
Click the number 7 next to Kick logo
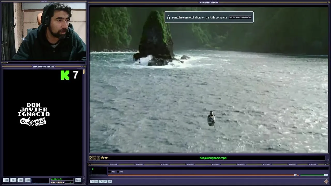point(76,75)
